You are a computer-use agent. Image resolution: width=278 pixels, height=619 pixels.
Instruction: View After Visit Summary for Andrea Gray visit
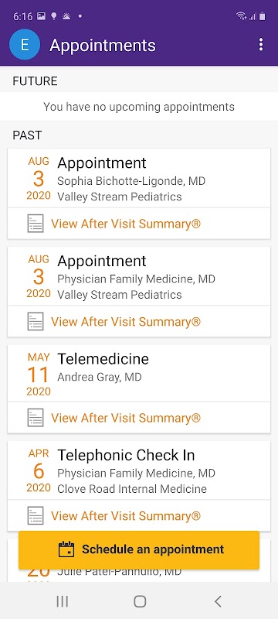[x=126, y=418]
